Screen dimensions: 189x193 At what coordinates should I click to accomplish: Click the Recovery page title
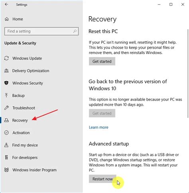pyautogui.click(x=102, y=19)
